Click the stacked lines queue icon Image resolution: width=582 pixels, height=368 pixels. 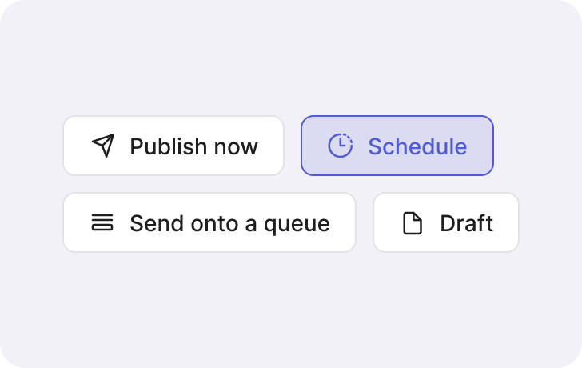click(x=102, y=222)
